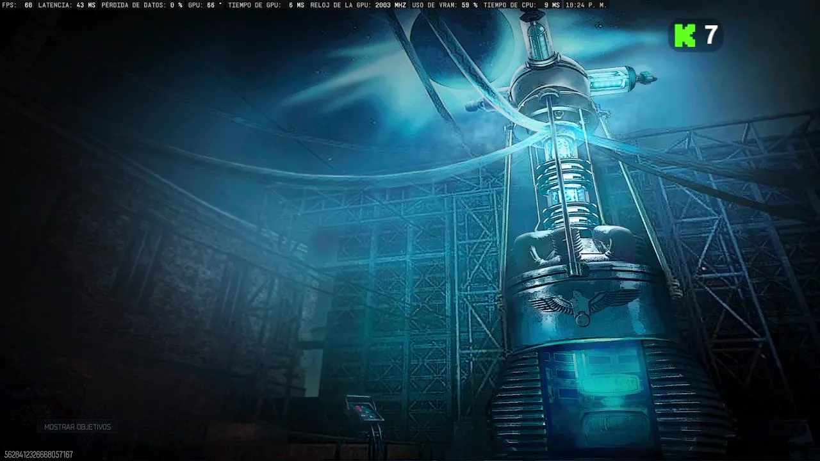
Task: Click the PÉRDIDA DE DATOS: 0 % readout
Action: pyautogui.click(x=142, y=5)
